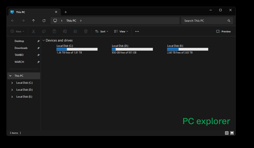Unpin Desktop using its pin icon
The image size is (254, 148).
(x=38, y=41)
